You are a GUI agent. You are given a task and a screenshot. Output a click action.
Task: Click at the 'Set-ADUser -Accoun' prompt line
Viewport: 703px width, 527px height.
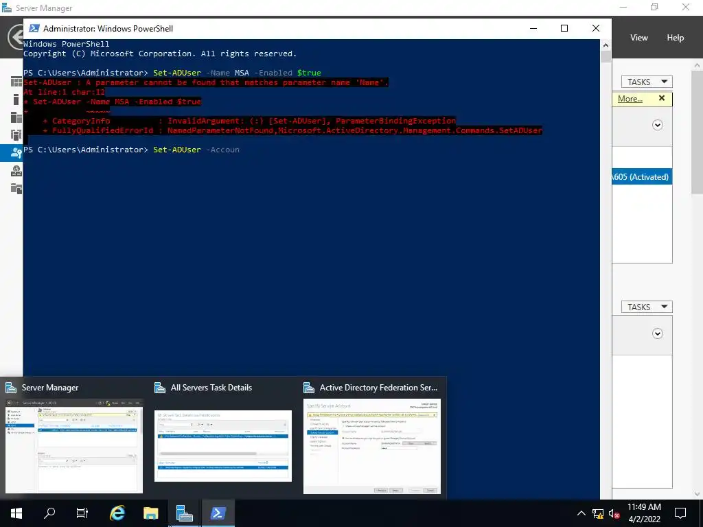tap(131, 150)
